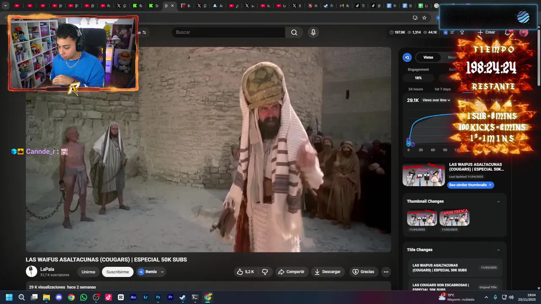541x304 pixels.
Task: Open the vidIQ list icon in header
Action: pyautogui.click(x=452, y=33)
